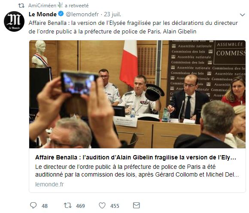The height and width of the screenshot is (213, 249).
Task: View AmiCriméen retweeter profile
Action: click(x=42, y=6)
